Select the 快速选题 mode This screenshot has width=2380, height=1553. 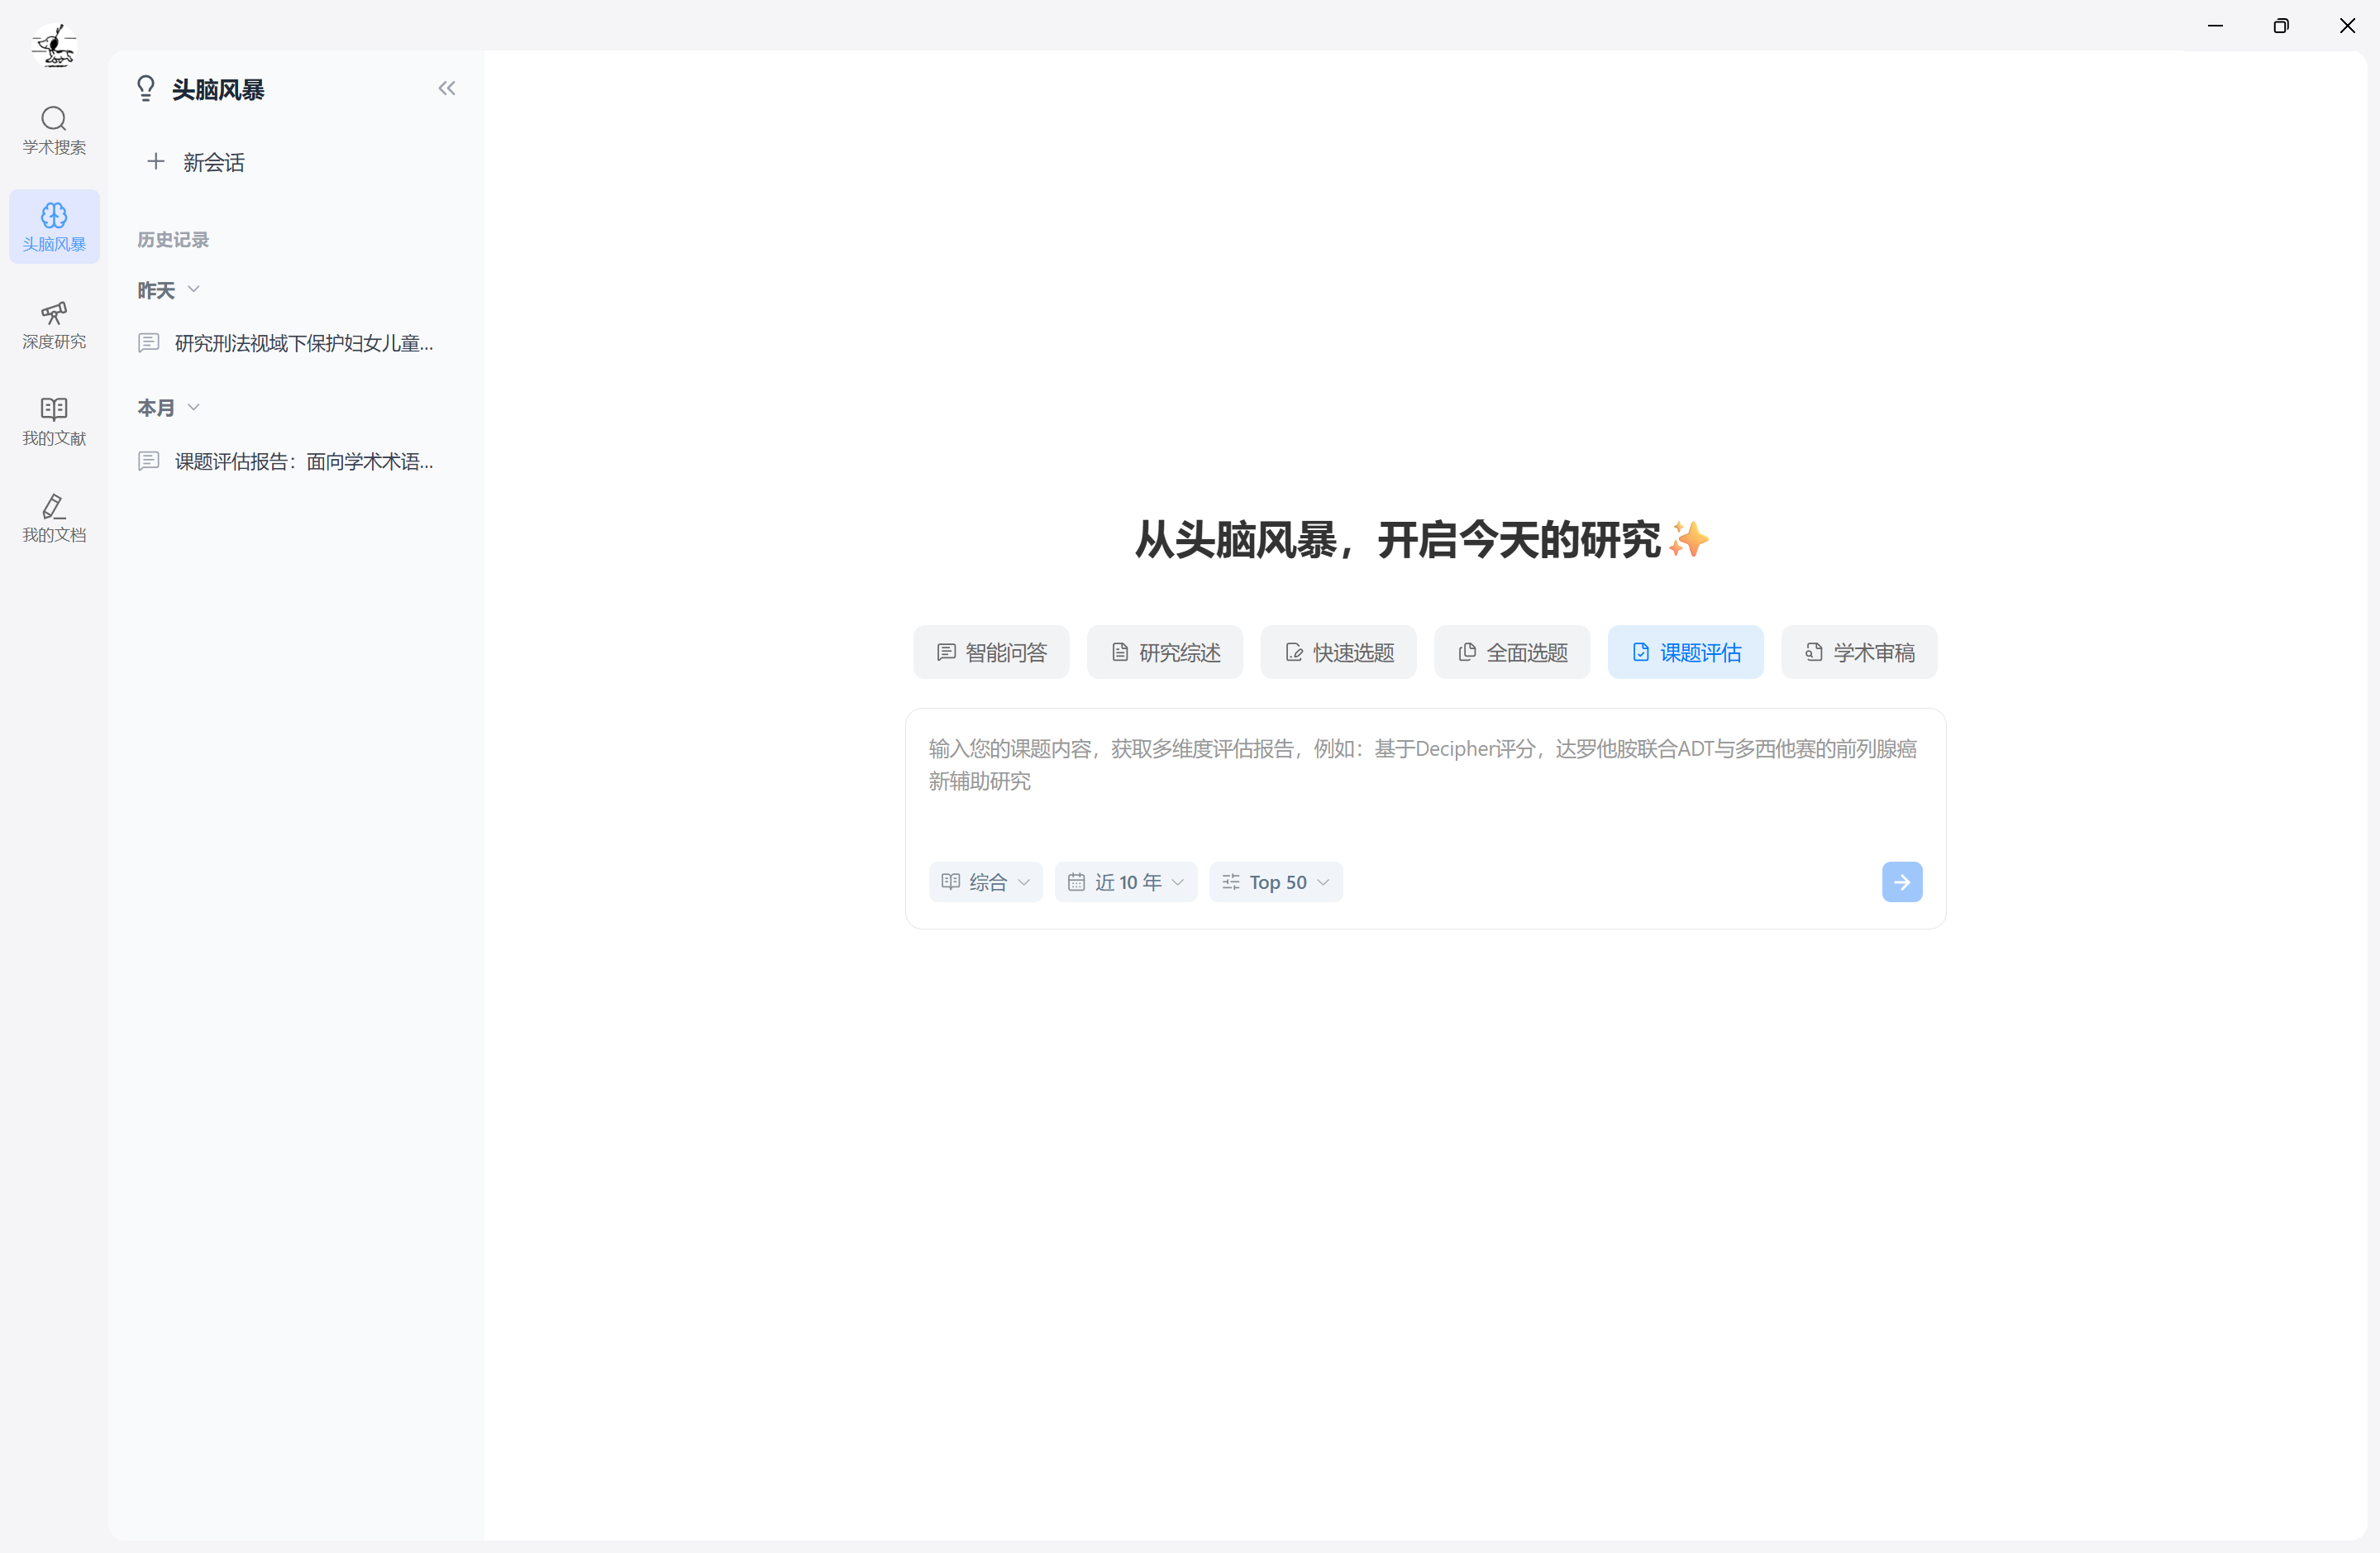pyautogui.click(x=1338, y=652)
